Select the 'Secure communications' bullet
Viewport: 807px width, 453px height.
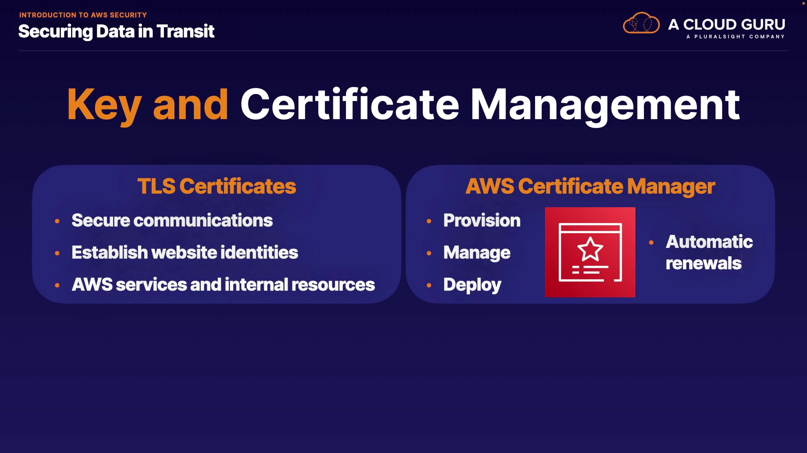click(x=172, y=221)
